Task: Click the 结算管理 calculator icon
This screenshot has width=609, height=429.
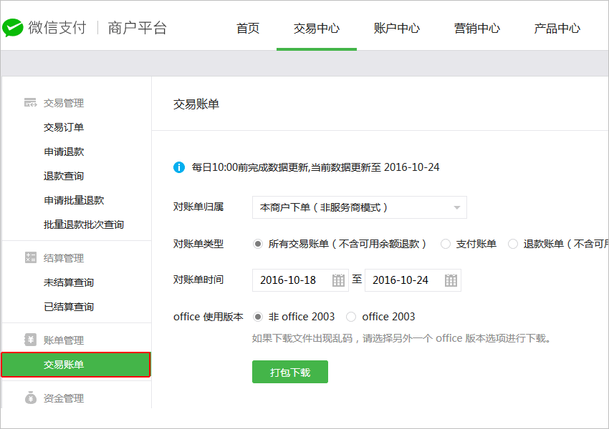Action: point(30,258)
